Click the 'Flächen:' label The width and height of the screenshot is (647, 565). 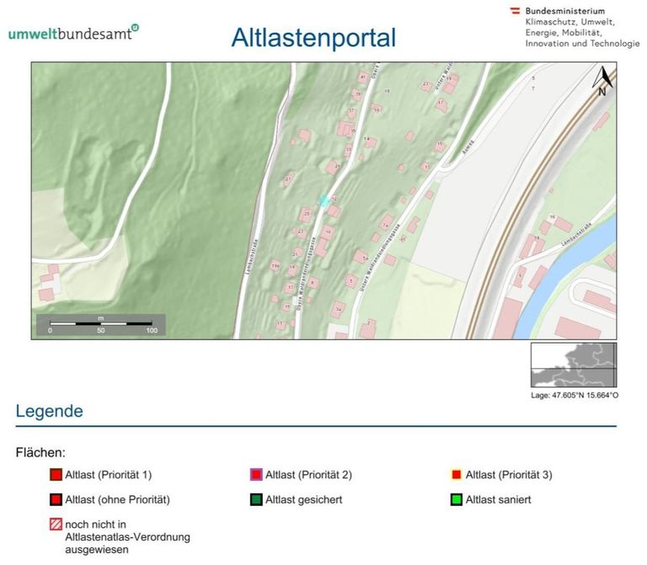click(40, 452)
